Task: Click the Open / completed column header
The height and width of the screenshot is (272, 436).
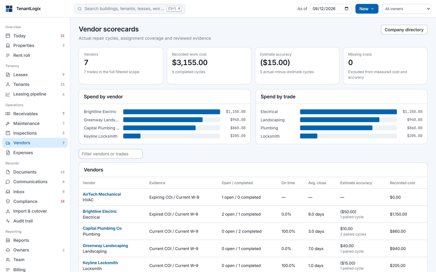Action: 237,183
